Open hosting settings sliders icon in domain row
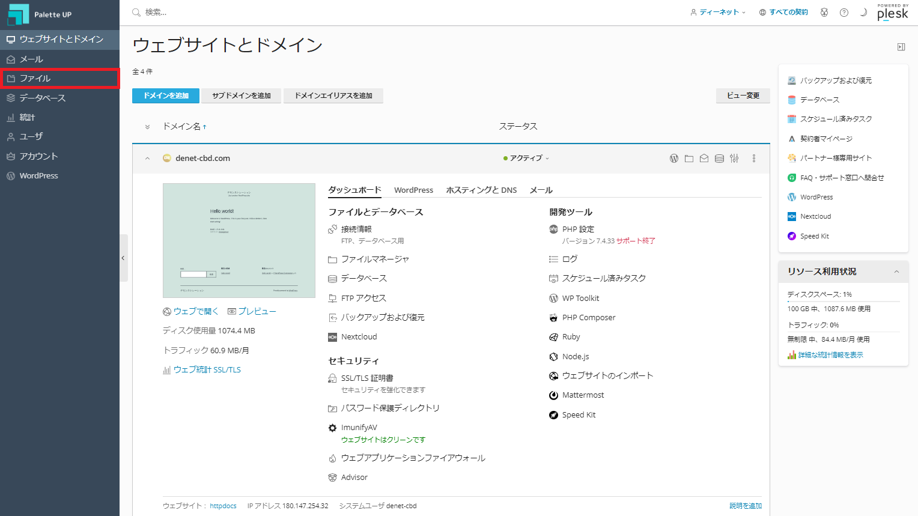Screen dimensions: 918x516 734,159
